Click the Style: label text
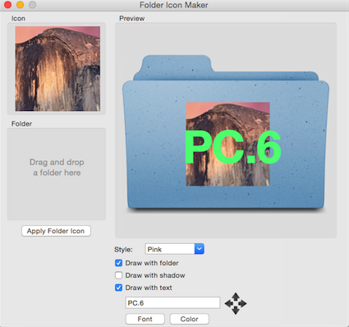Screen dimensions: 349x327 123,250
